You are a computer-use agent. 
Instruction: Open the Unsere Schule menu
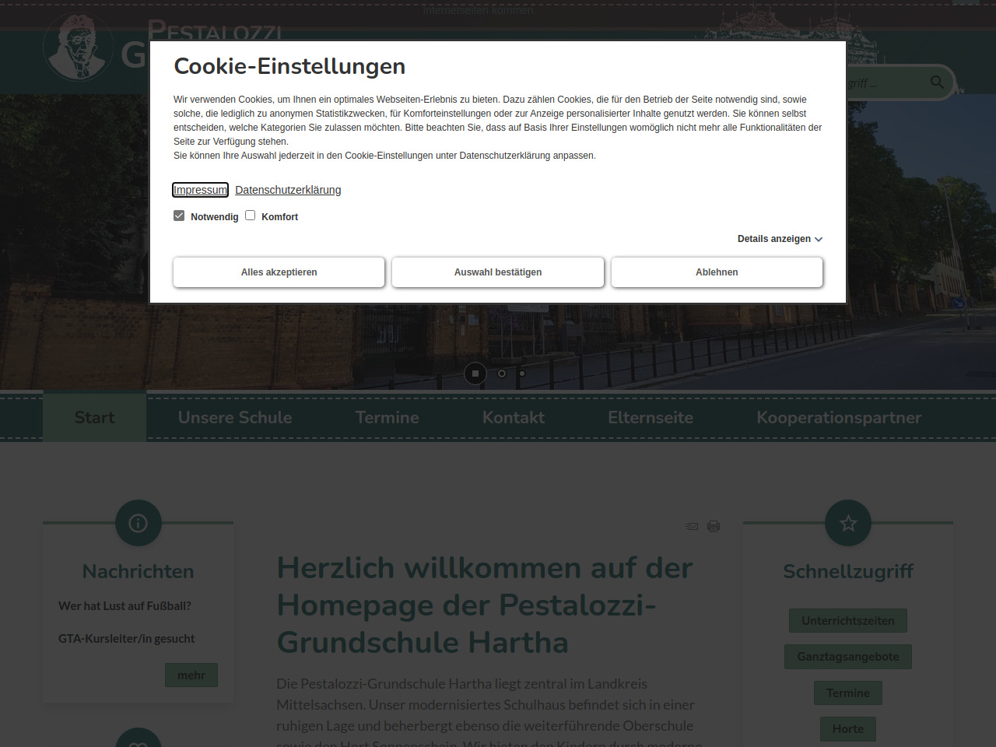(x=235, y=418)
